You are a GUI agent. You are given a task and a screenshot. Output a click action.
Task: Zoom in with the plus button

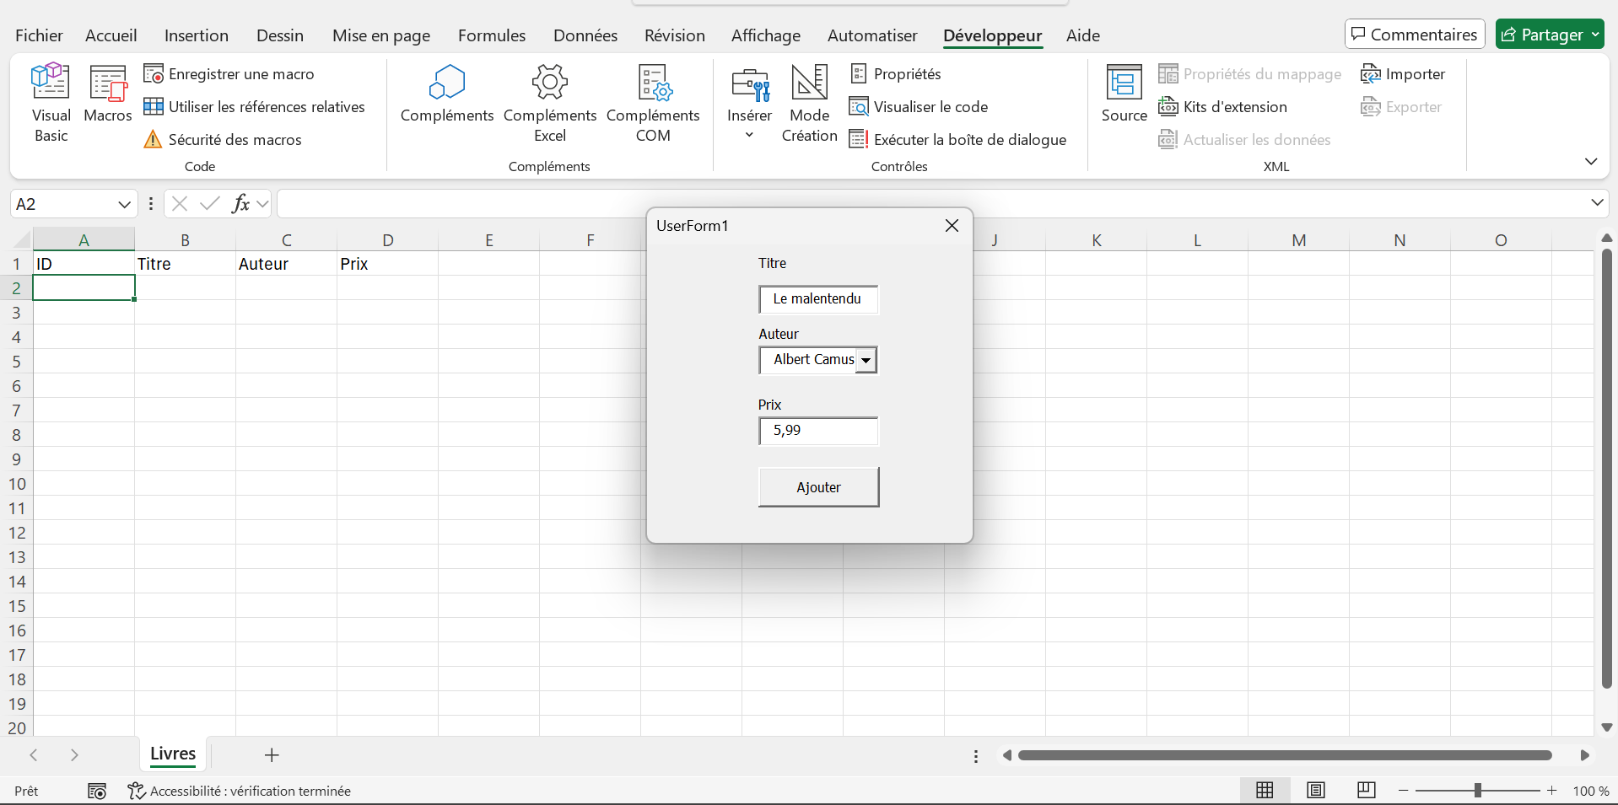point(1551,791)
